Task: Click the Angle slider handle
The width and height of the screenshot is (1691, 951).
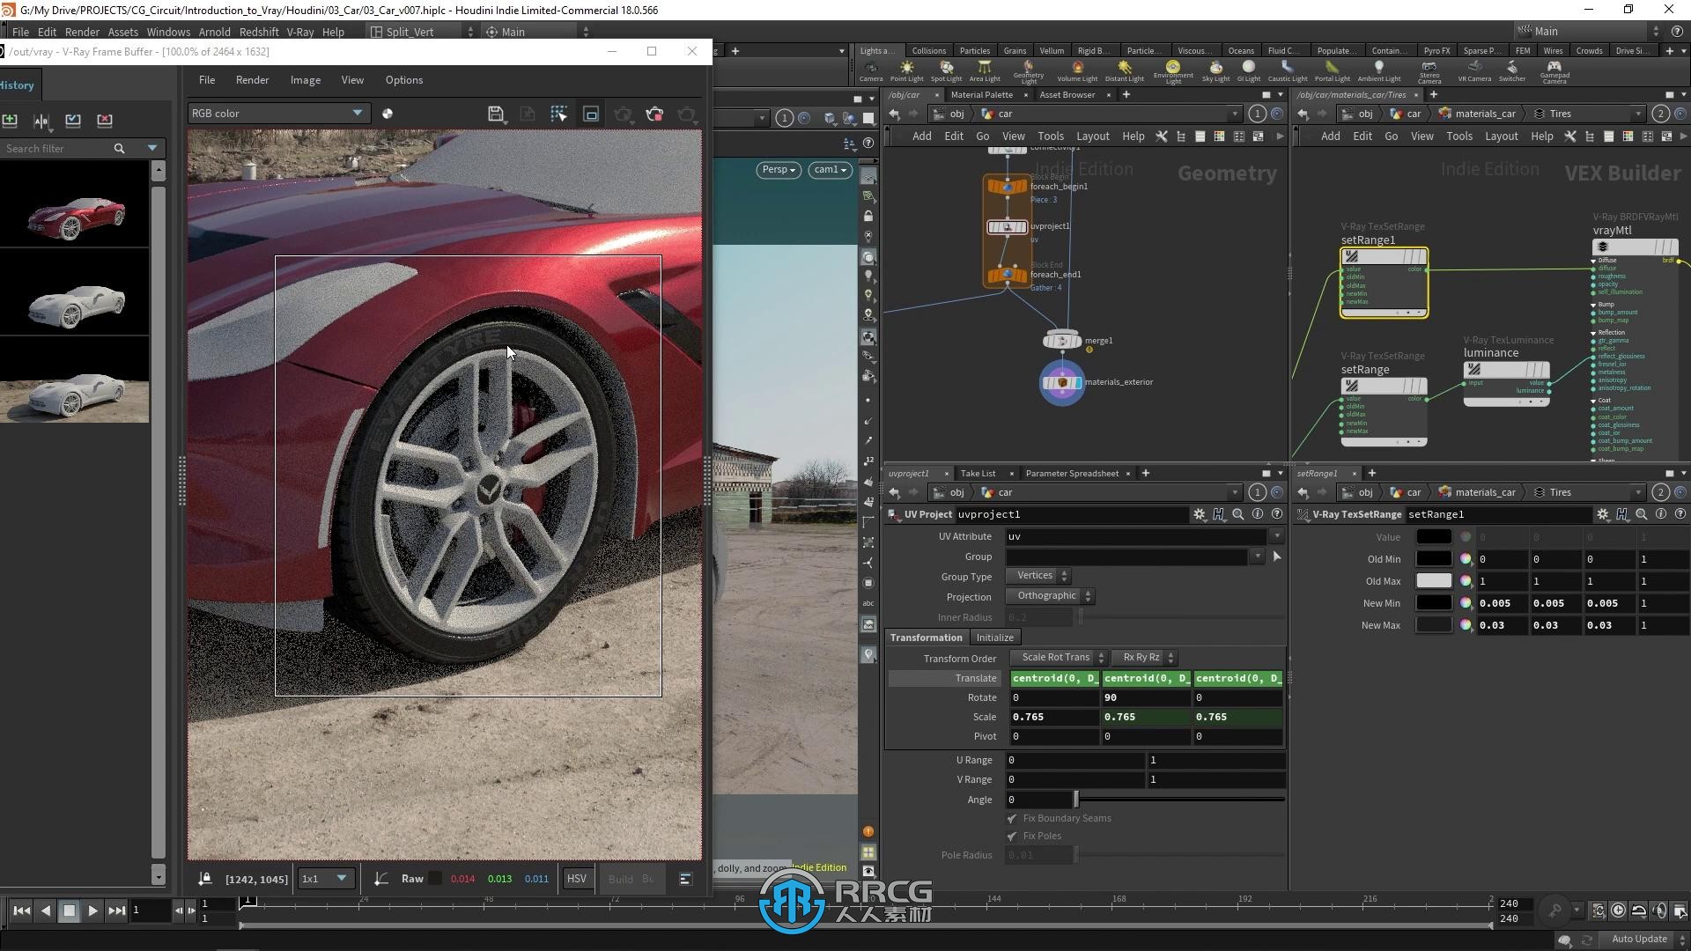Action: click(1075, 800)
